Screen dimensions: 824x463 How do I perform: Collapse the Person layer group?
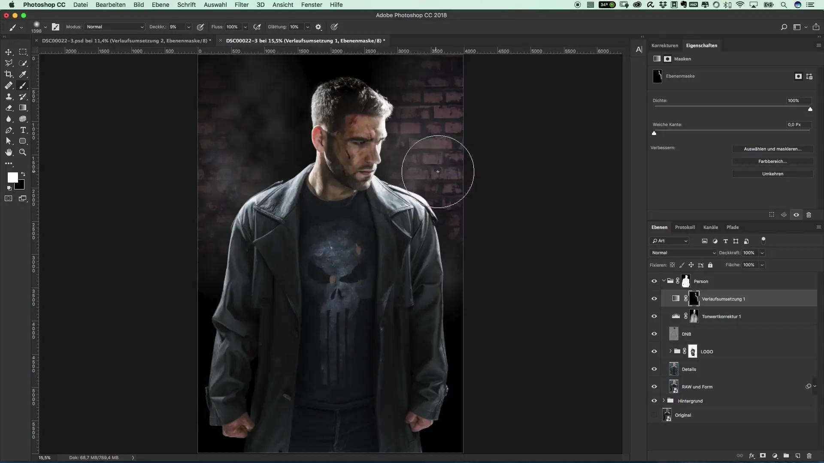pos(663,281)
